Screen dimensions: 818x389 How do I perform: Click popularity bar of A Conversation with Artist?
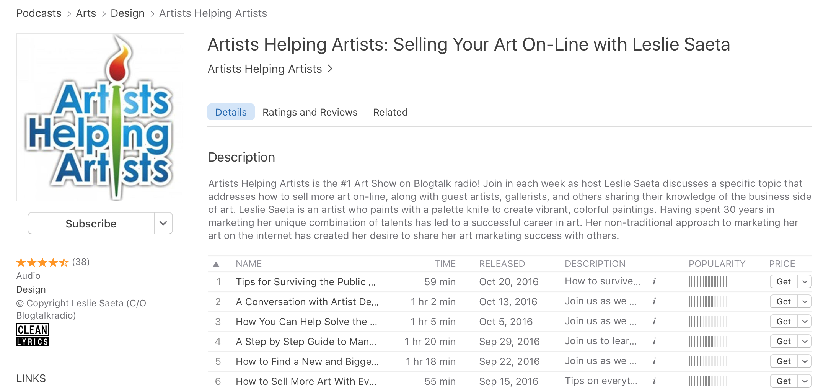pos(709,302)
